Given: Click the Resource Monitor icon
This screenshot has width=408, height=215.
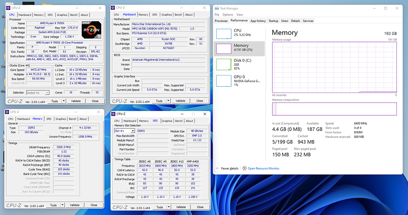Looking at the screenshot, I should tap(244, 168).
